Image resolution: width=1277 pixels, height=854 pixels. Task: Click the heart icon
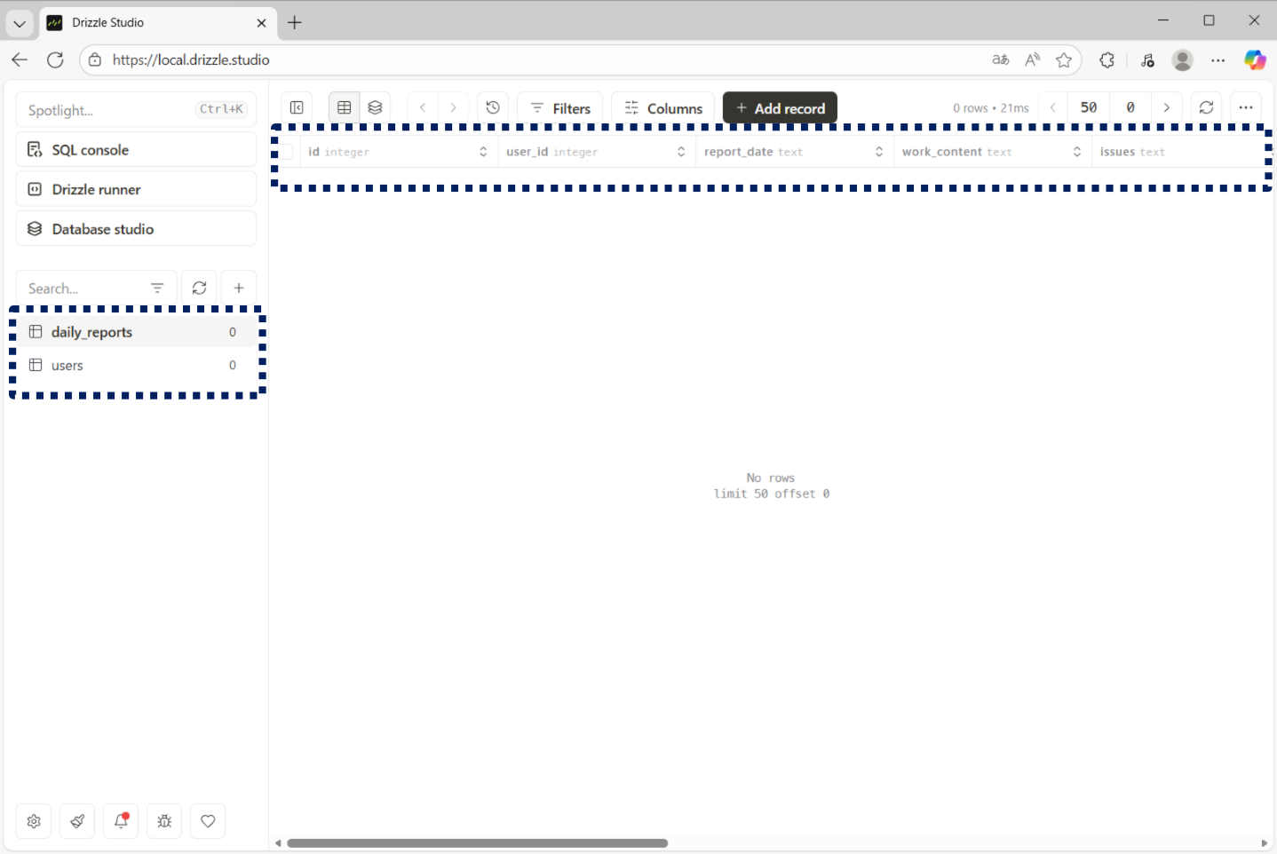[x=208, y=821]
